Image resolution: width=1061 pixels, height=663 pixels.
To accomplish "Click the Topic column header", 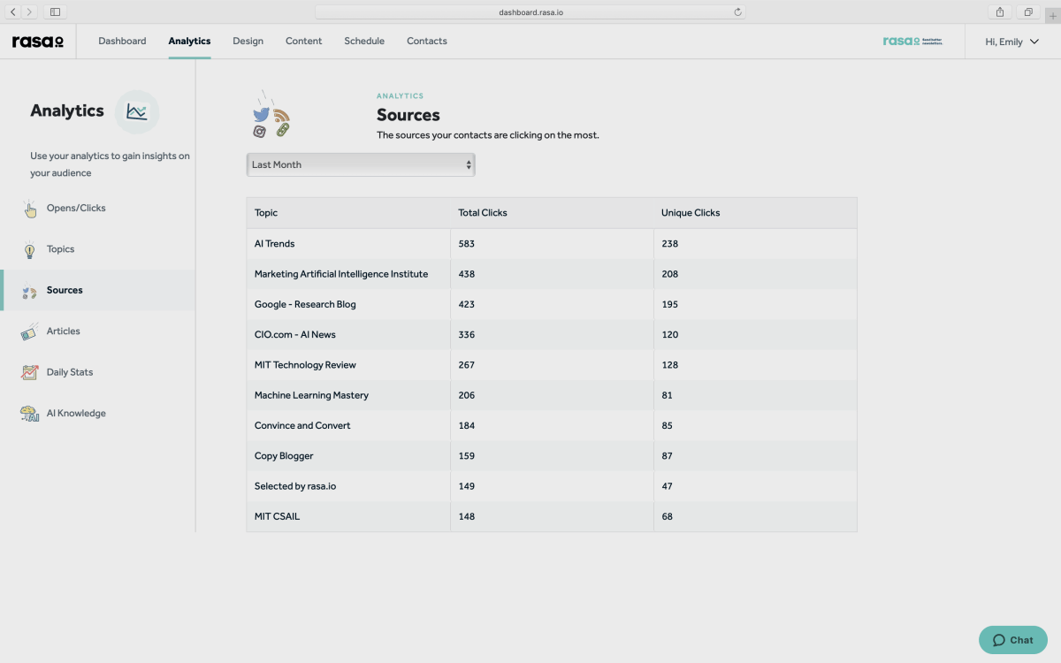I will [266, 213].
